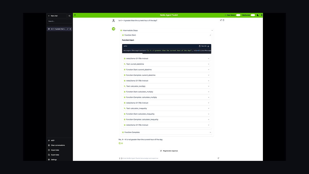Click the chevron arrow before Chat History
Viewport: 309px width, 174px height.
coord(225,15)
